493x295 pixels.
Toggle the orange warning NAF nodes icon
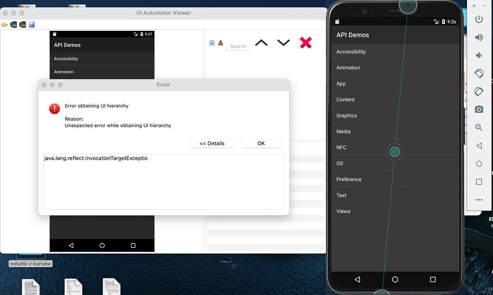click(x=221, y=43)
